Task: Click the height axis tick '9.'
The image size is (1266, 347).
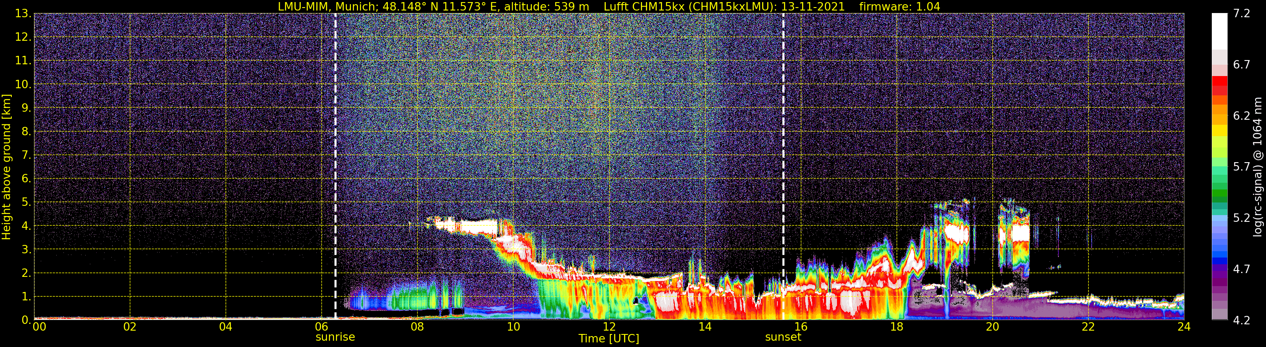Action: click(x=26, y=108)
